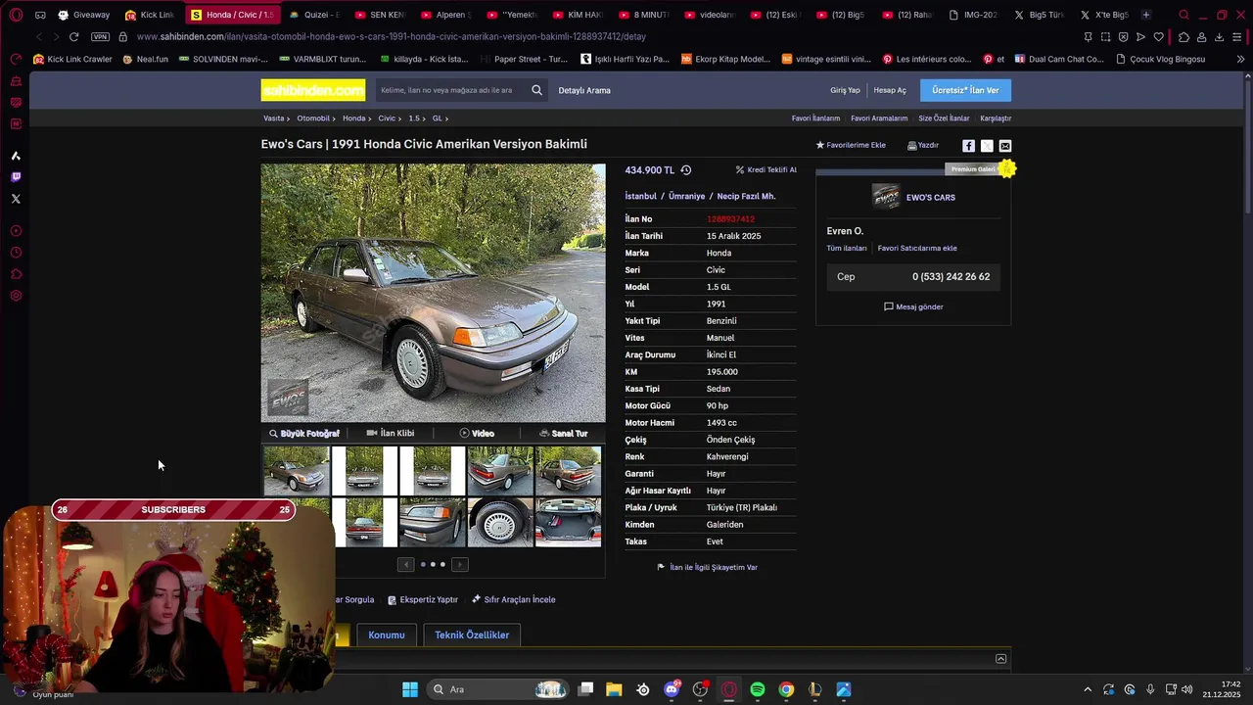The height and width of the screenshot is (705, 1253).
Task: Open File Explorer from the taskbar
Action: (x=614, y=689)
